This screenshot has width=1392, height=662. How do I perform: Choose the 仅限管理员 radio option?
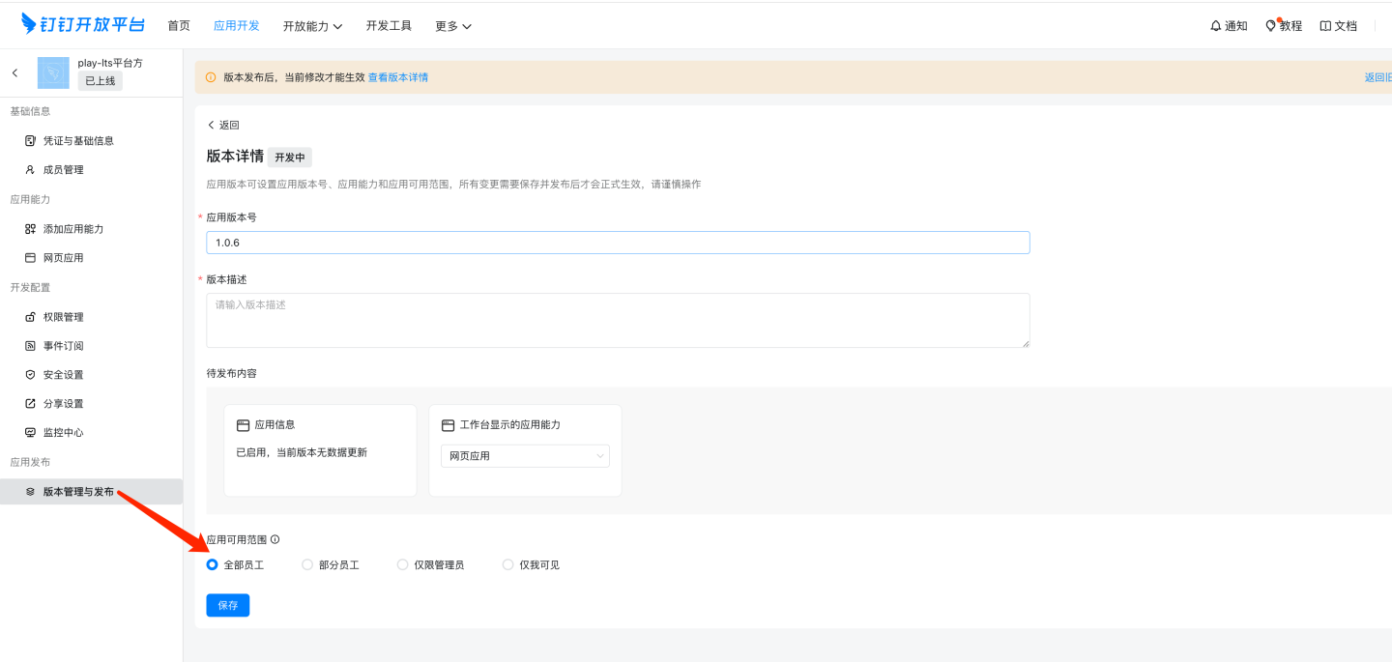(403, 564)
